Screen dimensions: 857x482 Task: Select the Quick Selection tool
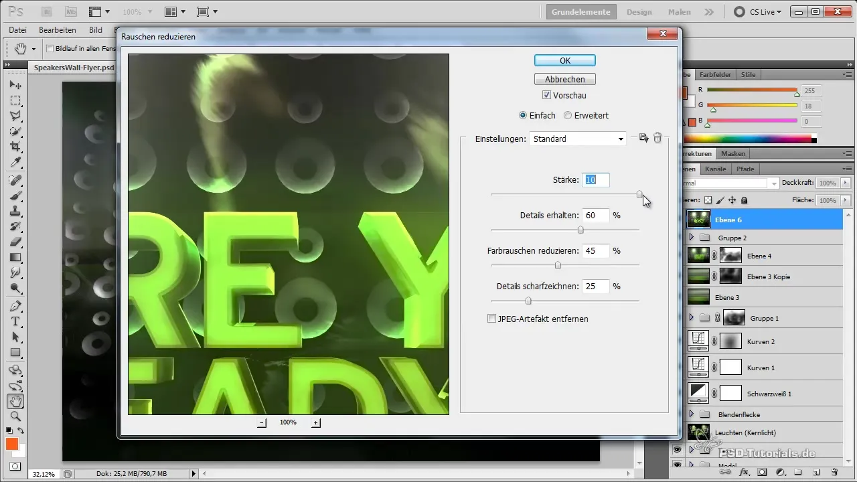pyautogui.click(x=15, y=131)
